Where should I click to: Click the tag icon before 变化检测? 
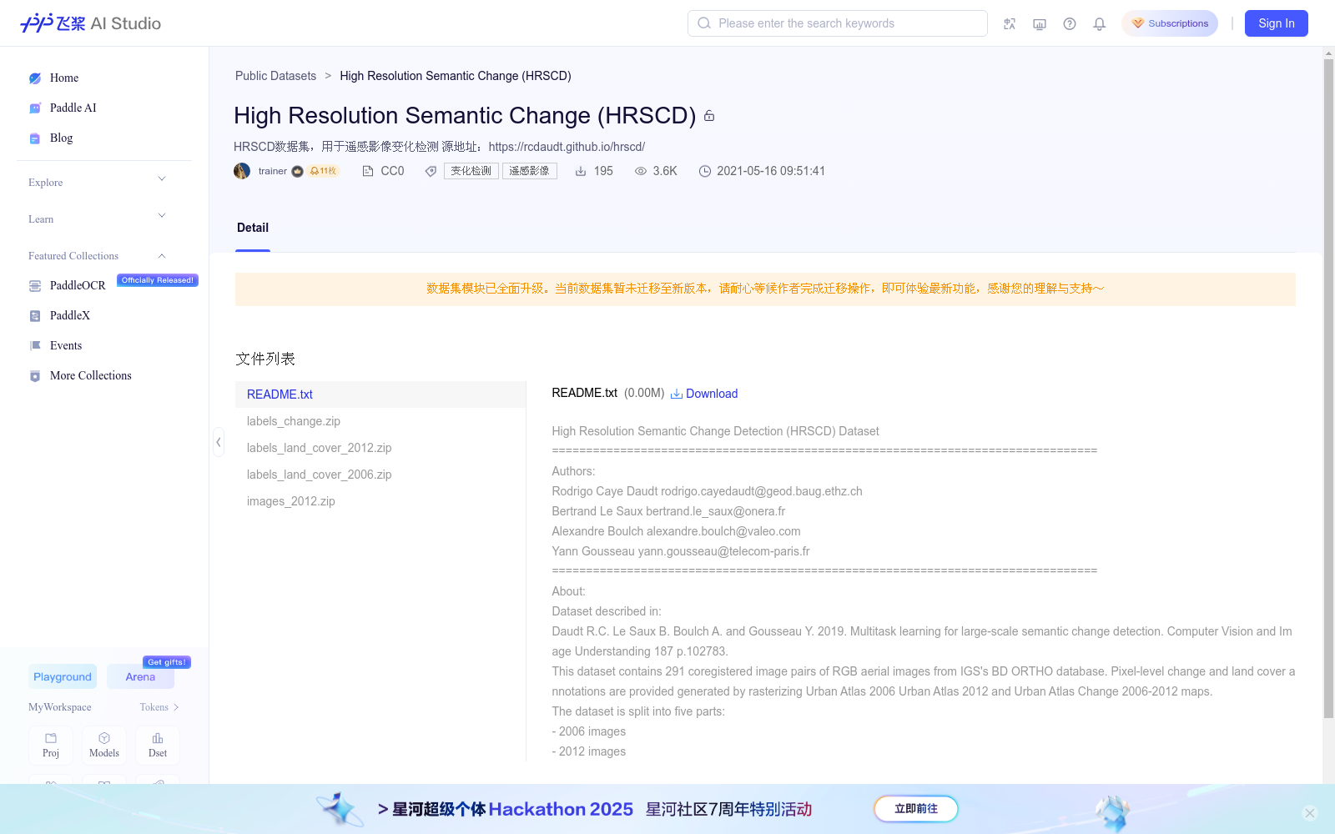[x=431, y=171]
